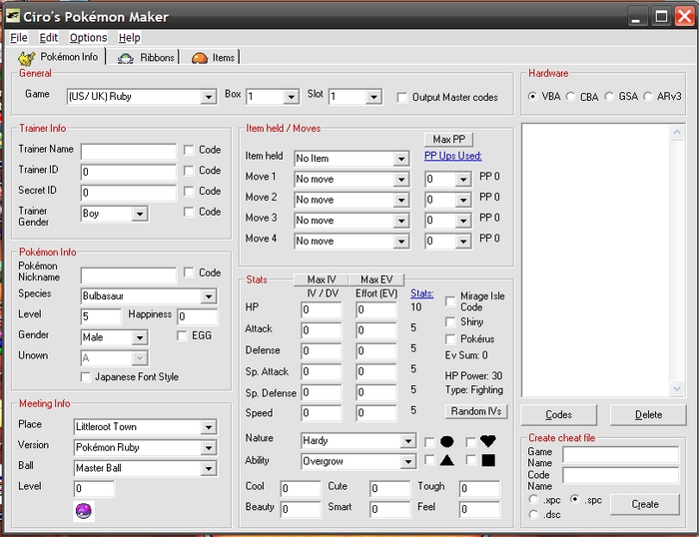
Task: Click the Create cheat file button
Action: (x=645, y=504)
